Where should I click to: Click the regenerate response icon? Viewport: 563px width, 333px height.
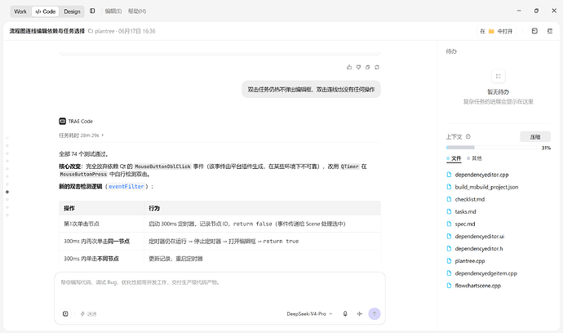[x=377, y=67]
